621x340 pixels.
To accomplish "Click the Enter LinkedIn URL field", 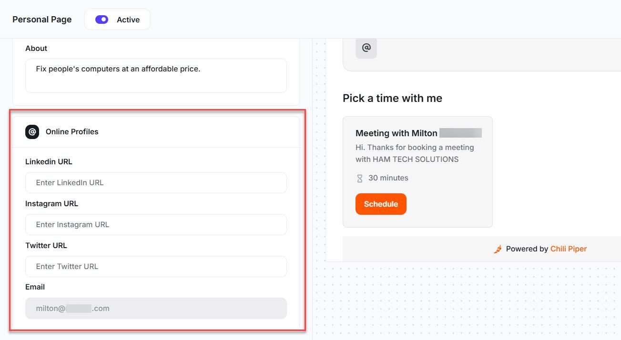I will pos(156,182).
